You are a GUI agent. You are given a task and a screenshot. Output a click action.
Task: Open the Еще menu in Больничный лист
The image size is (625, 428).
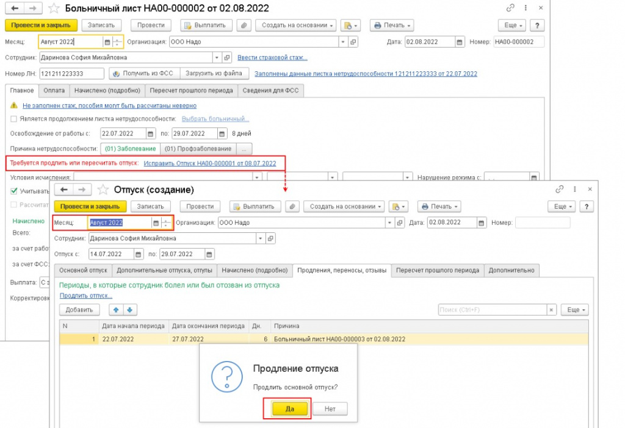512,25
